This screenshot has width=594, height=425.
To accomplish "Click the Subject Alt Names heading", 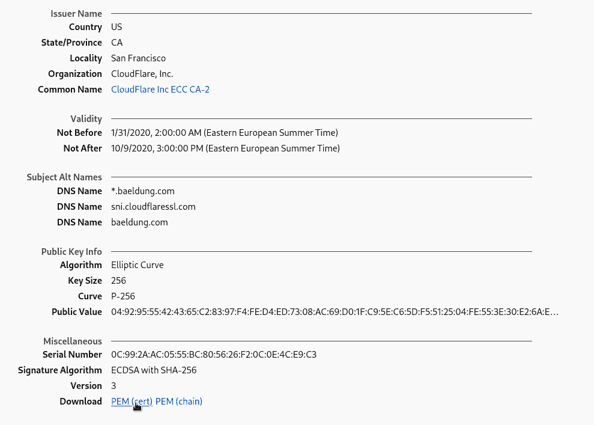I will point(64,177).
